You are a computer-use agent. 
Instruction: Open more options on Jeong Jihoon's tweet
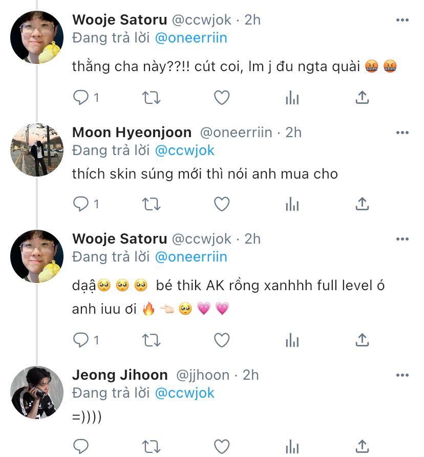[x=402, y=375]
